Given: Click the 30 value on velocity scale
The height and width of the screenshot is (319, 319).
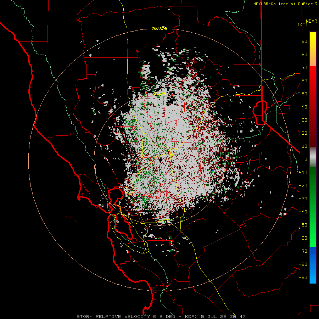Looking at the screenshot, I should (x=304, y=120).
